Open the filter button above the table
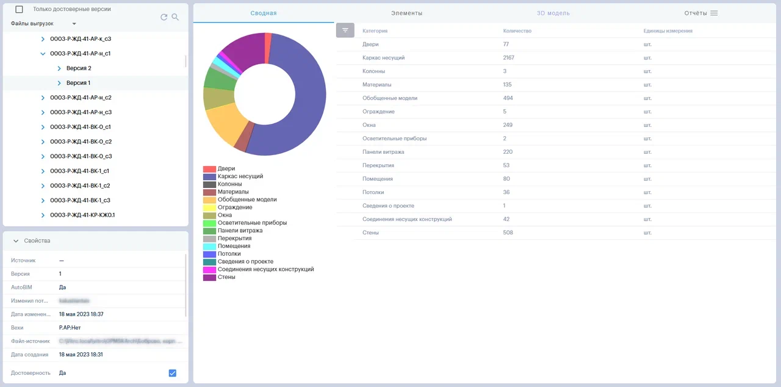The image size is (781, 387). point(345,30)
